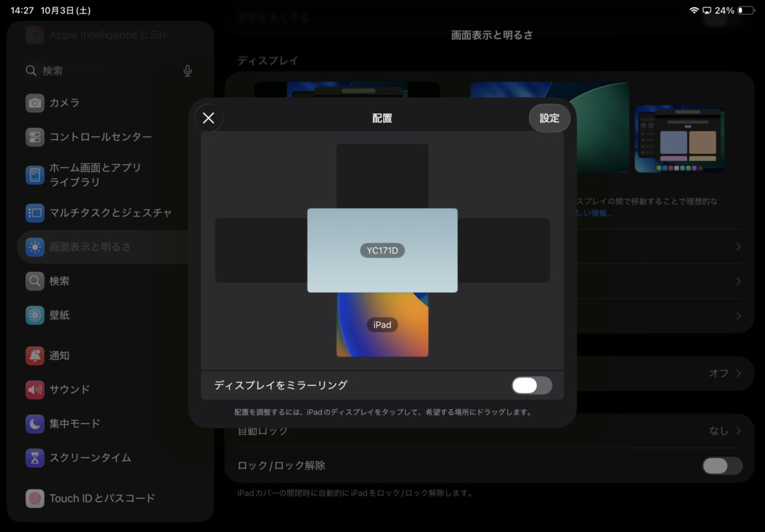This screenshot has height=532, width=765.
Task: Click the 24% battery percentage text
Action: pyautogui.click(x=725, y=10)
